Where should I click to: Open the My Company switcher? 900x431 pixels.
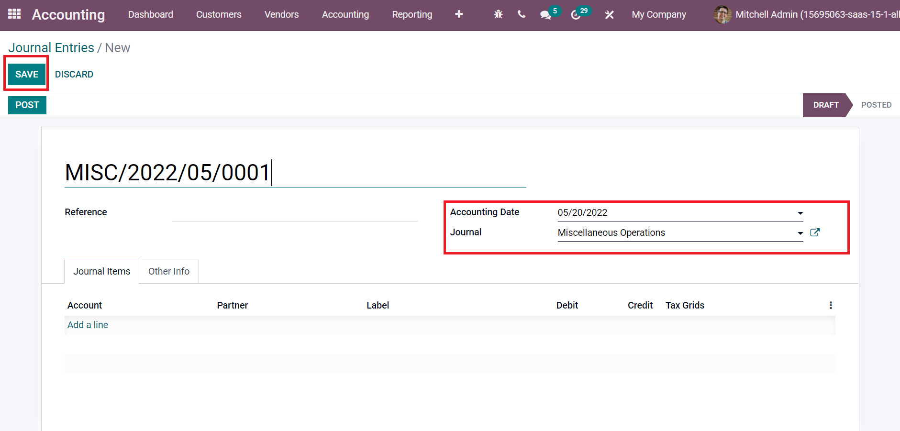click(658, 14)
